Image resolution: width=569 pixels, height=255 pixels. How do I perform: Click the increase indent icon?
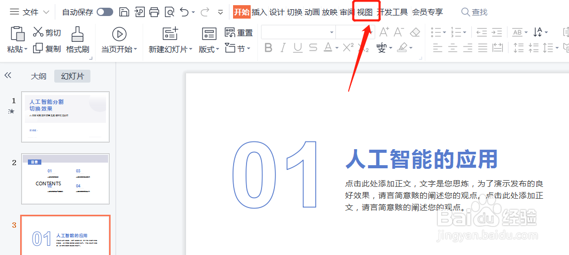497,32
